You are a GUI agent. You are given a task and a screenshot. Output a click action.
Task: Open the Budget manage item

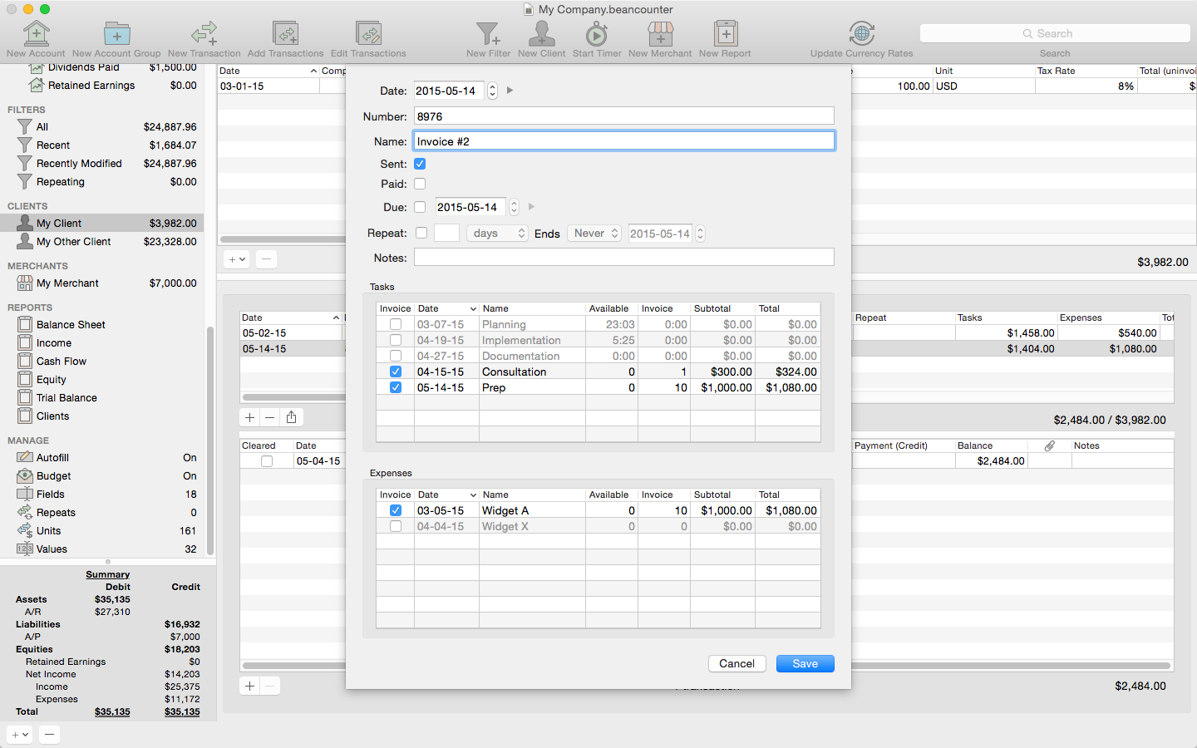pyautogui.click(x=102, y=476)
